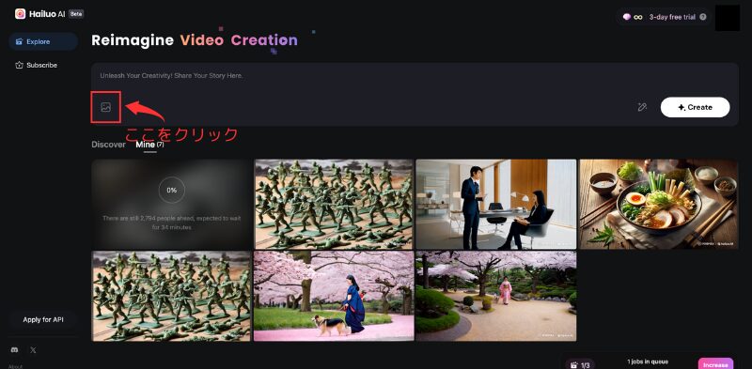Open the woman walking dog under cherry blossoms thumbnail

pos(334,296)
